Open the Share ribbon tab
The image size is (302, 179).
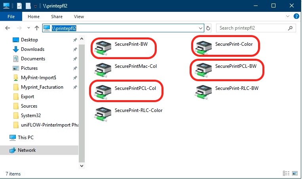click(x=57, y=17)
